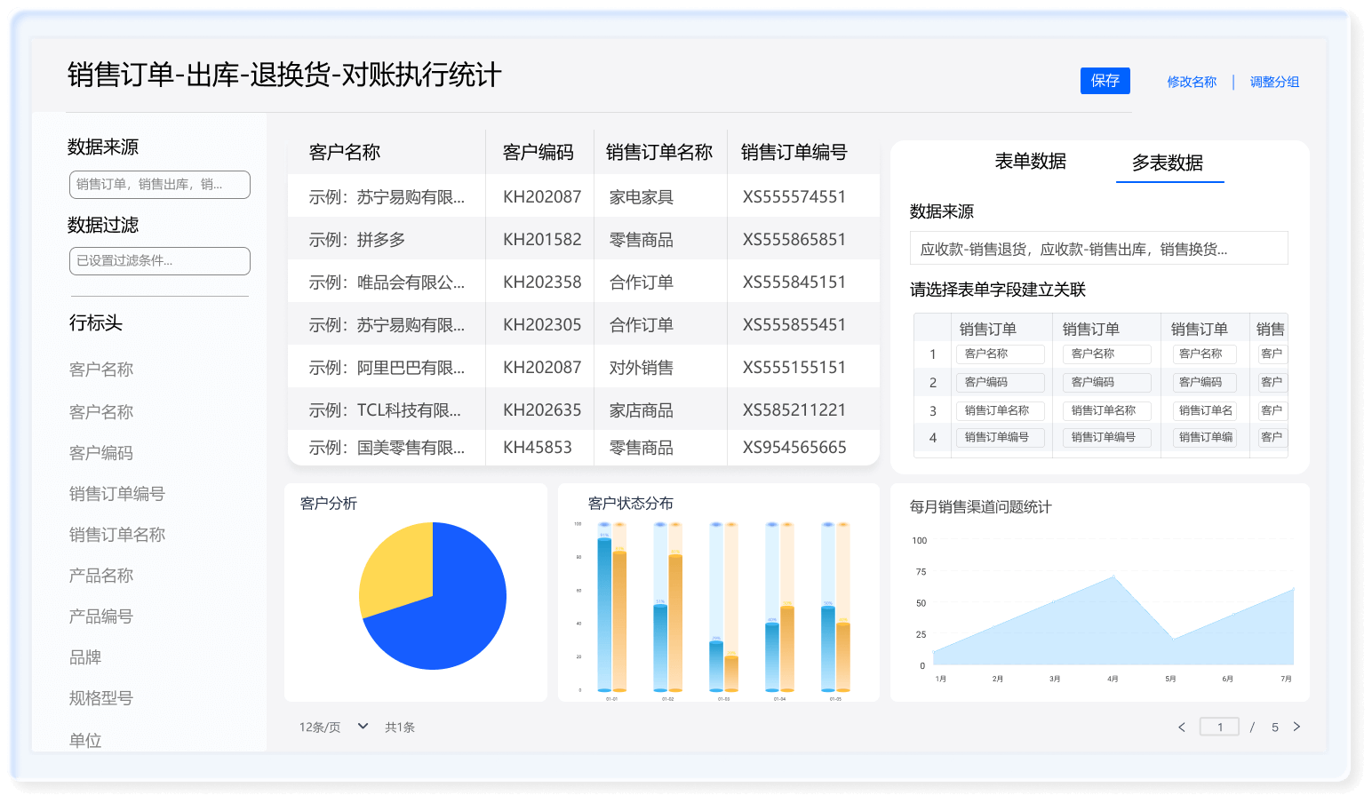Viewport: 1372px width, 803px height.
Task: Open the left 数据来源 selection box
Action: click(x=160, y=185)
